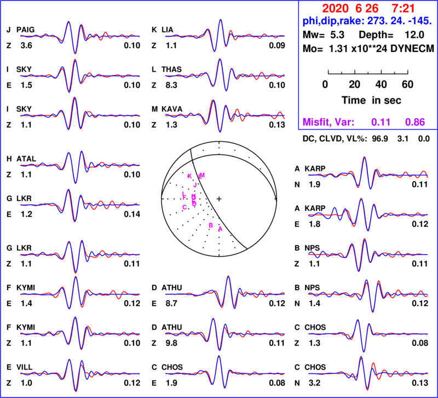The image size is (438, 398).
Task: Click the PAIG Z waveform trace
Action: coord(80,37)
